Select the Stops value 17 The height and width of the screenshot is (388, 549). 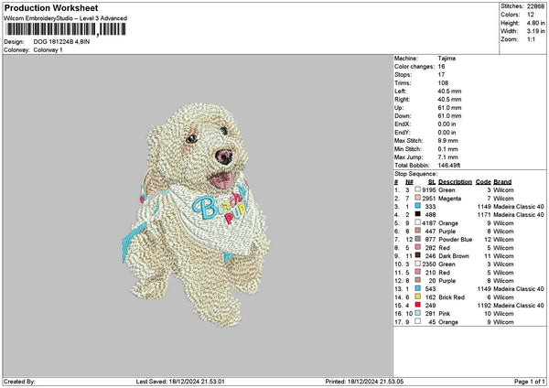(x=442, y=75)
